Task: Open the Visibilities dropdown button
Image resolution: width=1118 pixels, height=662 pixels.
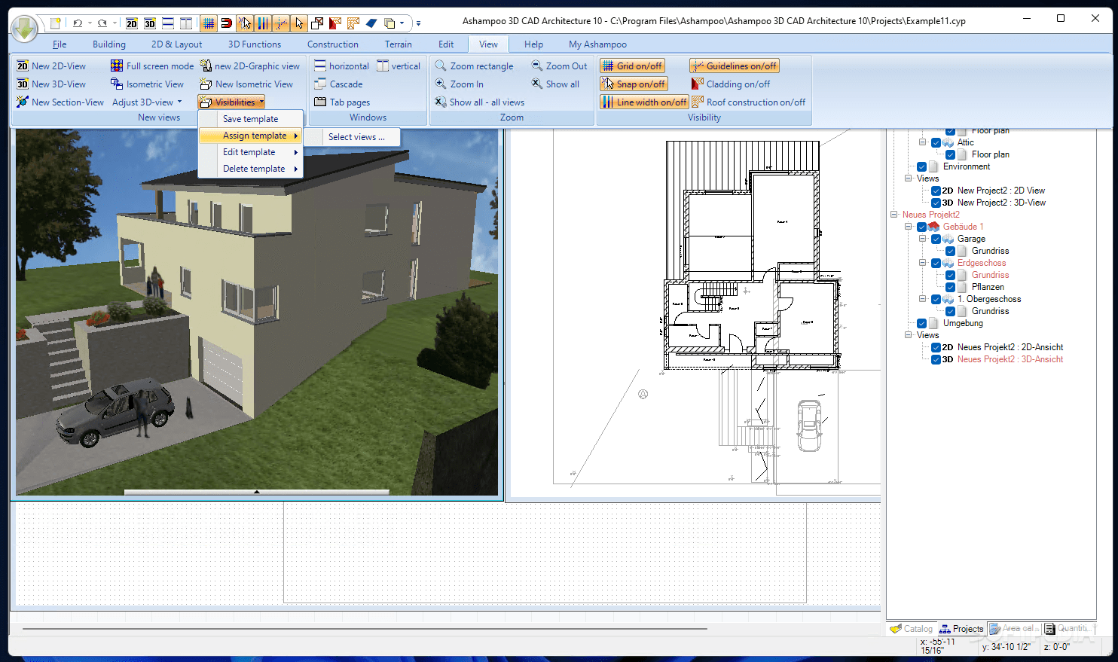Action: click(x=231, y=102)
